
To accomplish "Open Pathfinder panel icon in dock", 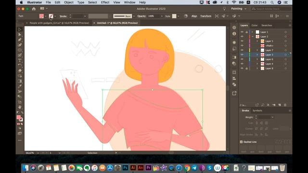I will click(234, 85).
